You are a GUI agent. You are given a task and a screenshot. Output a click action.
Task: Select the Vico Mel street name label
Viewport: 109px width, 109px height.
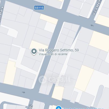pos(97,7)
